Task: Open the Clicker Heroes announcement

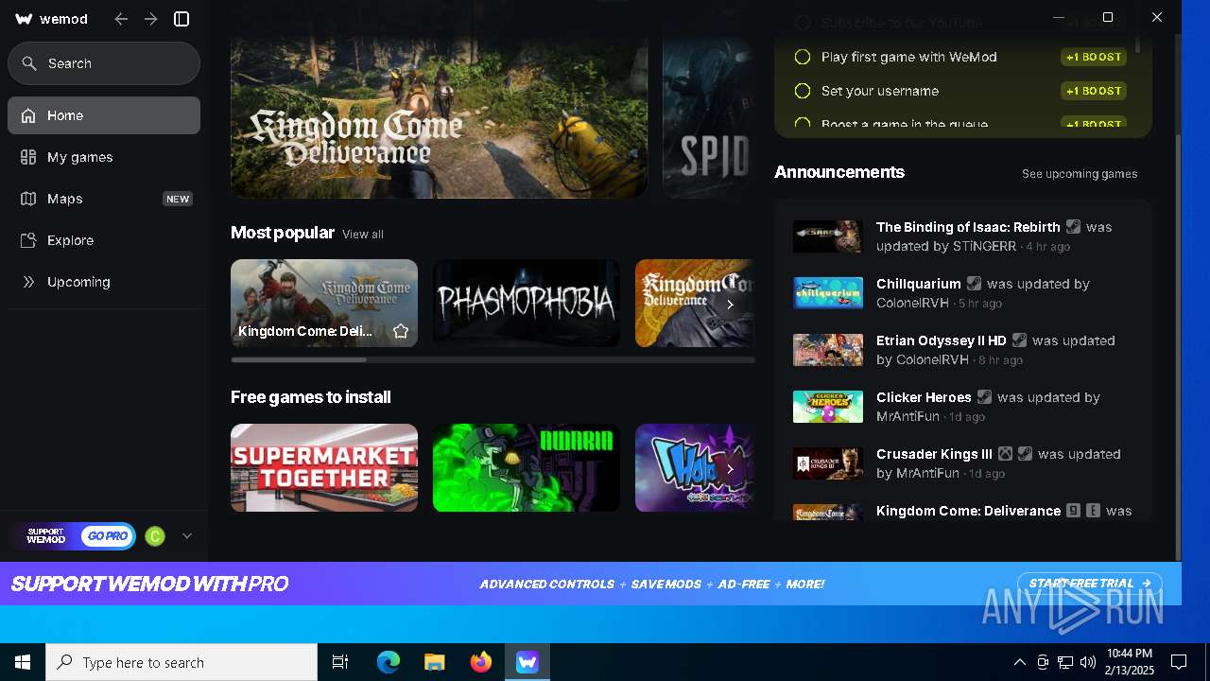Action: 962,407
